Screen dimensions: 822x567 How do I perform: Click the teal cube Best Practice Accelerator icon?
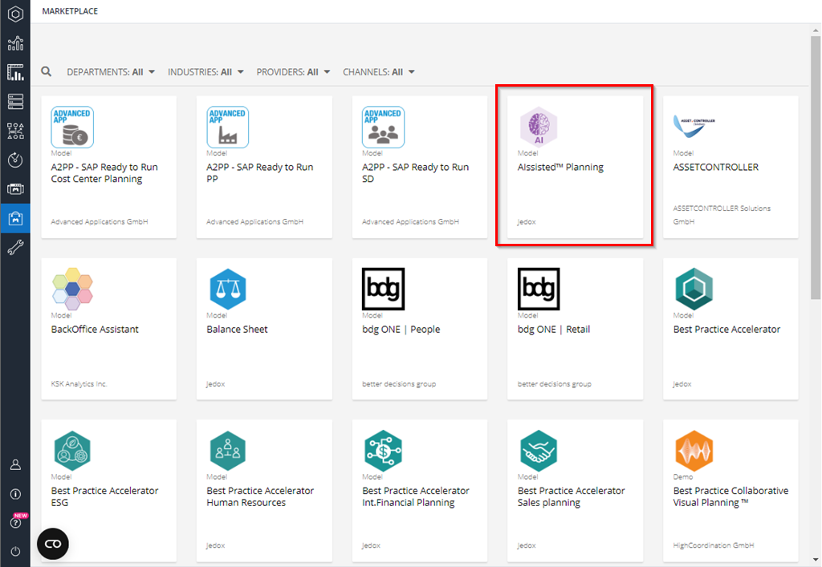tap(694, 289)
